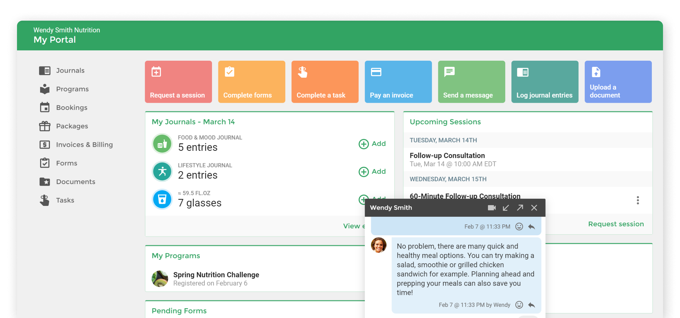This screenshot has height=318, width=680.
Task: Click the Request session link
Action: point(616,224)
